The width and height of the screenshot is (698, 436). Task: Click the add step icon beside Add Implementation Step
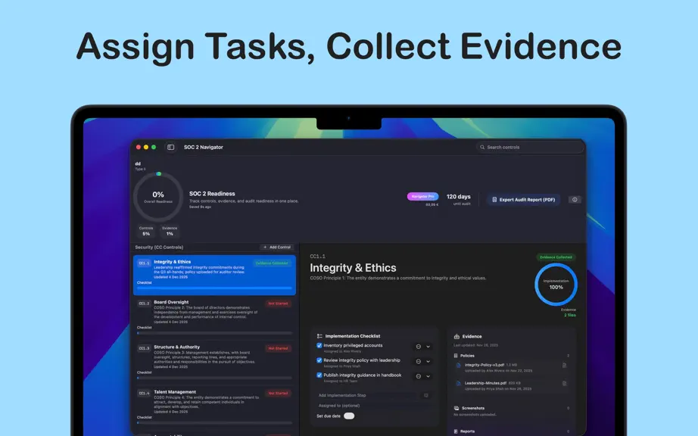[x=426, y=396]
